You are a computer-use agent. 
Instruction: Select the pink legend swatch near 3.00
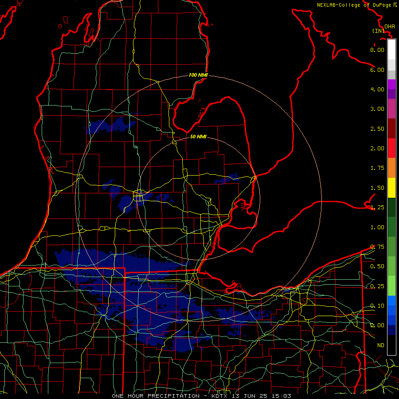[x=391, y=109]
